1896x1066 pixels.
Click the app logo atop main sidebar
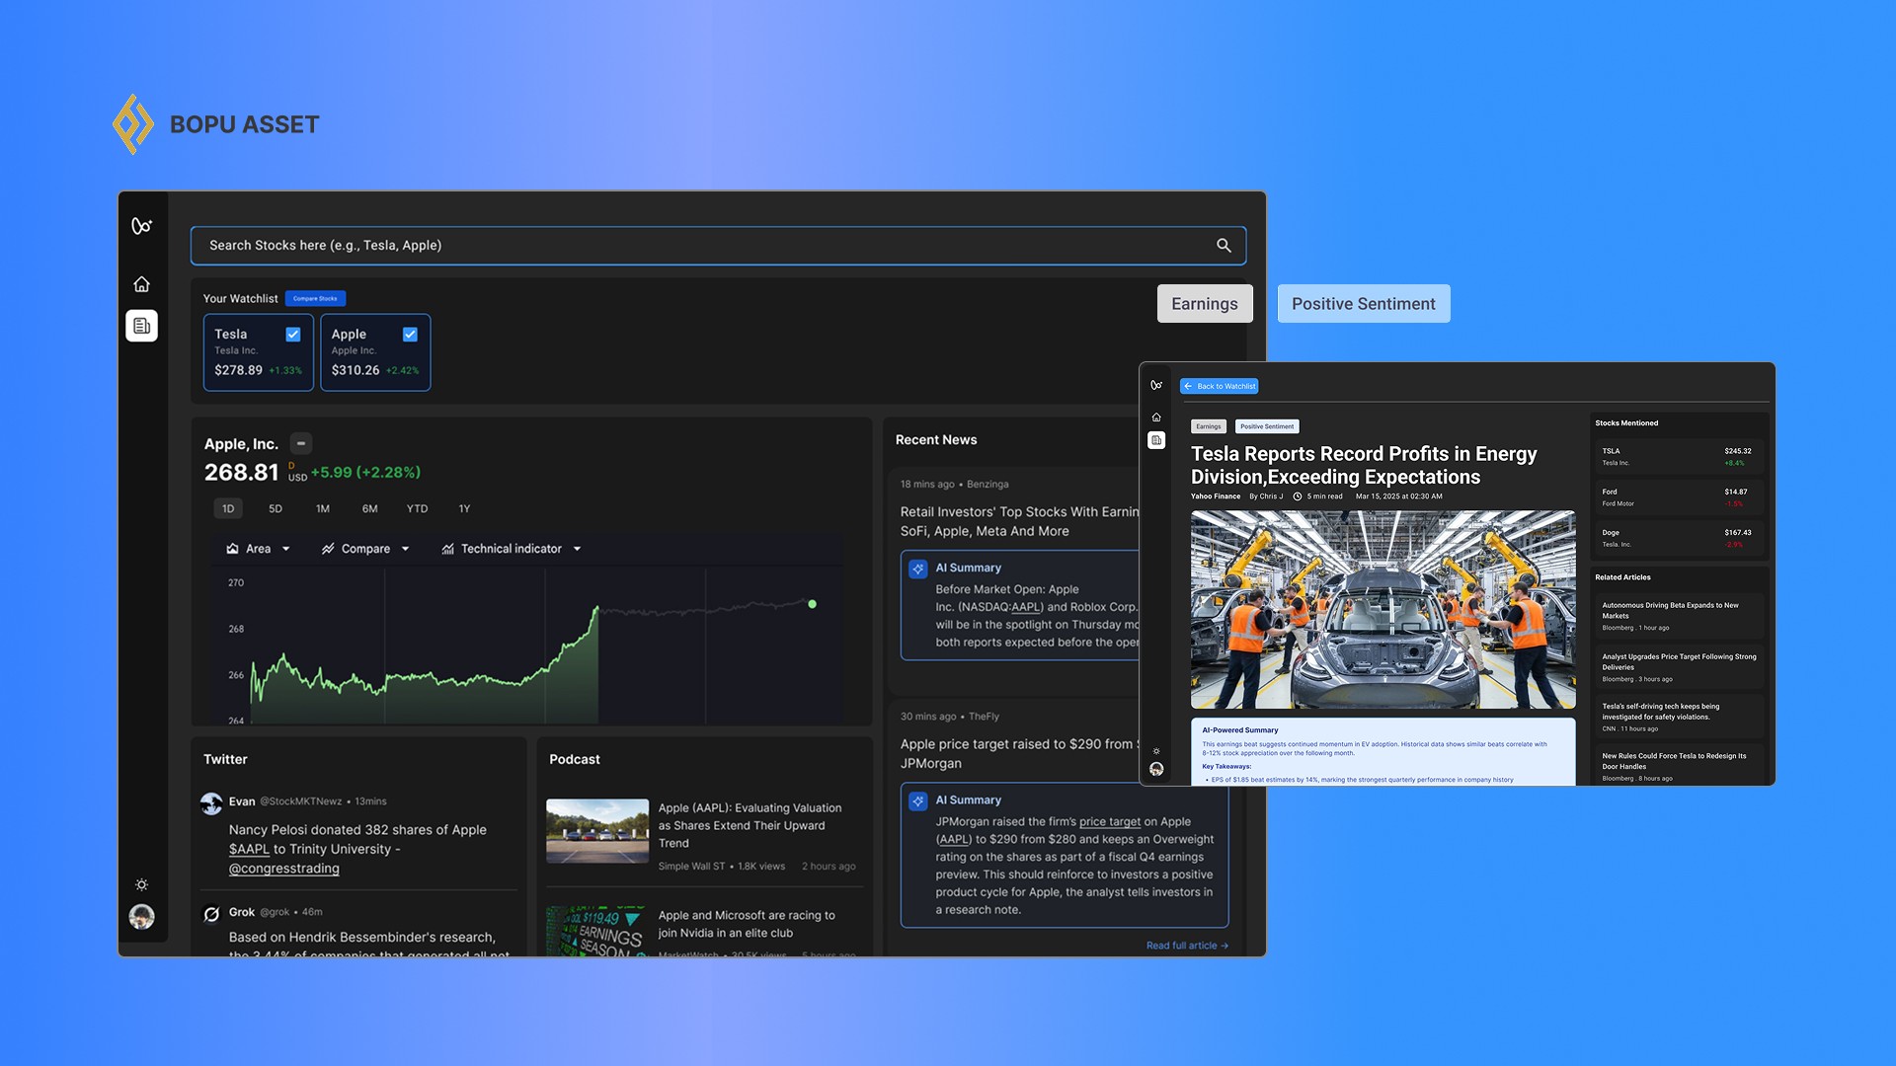click(141, 226)
